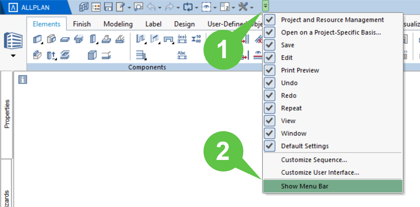Click the ALLPLAN logo button
420x207 pixels.
(x=35, y=7)
